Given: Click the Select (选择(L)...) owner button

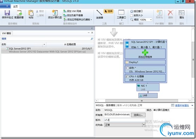Looking at the screenshot, I should point(138,115).
